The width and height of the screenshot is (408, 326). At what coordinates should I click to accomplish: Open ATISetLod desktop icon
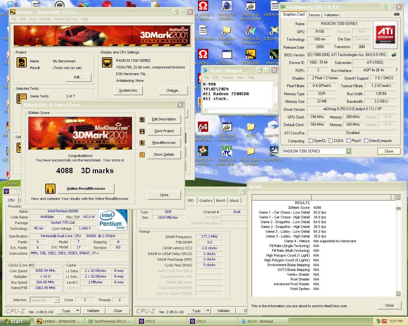point(227,54)
